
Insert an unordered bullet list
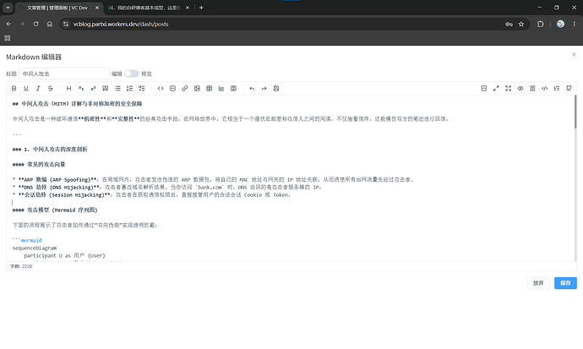[x=117, y=89]
